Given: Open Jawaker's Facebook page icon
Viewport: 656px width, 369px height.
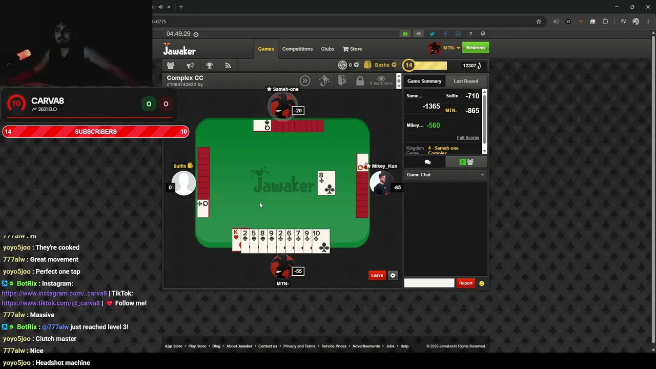Looking at the screenshot, I should coord(445,34).
